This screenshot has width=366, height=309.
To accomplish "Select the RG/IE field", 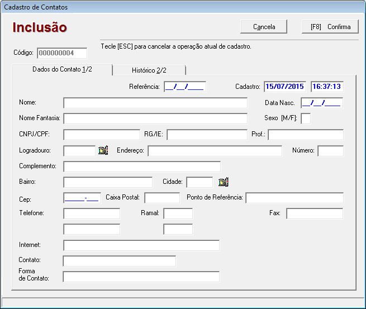I will [x=206, y=135].
